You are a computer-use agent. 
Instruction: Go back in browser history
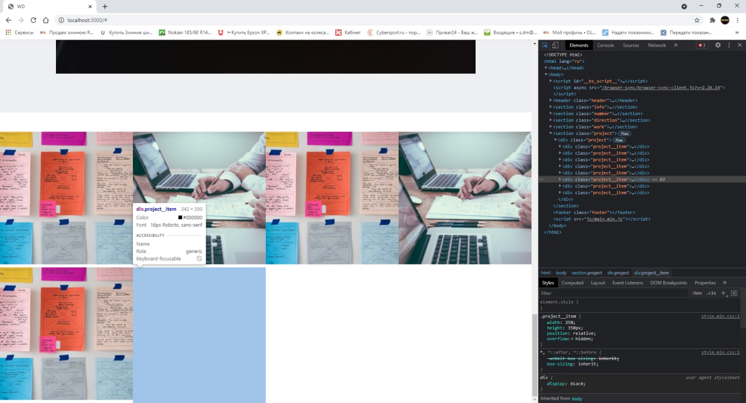[8, 20]
